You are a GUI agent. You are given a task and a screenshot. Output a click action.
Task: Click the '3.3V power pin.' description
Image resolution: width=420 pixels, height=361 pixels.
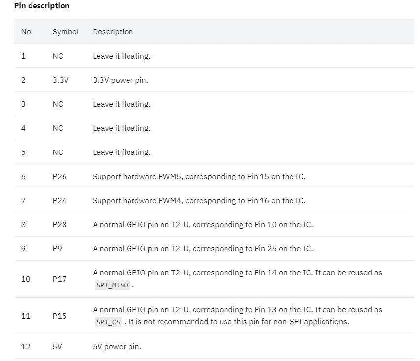click(120, 80)
